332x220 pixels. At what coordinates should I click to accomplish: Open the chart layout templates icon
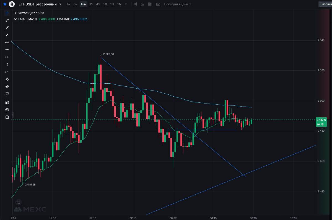tap(150, 4)
